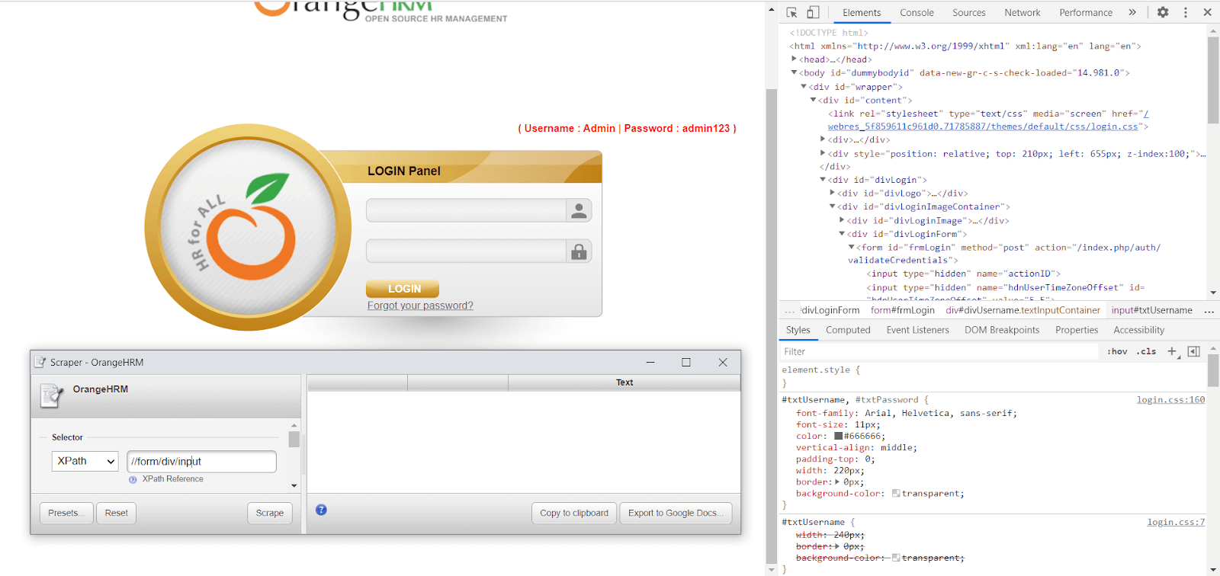Click the Scrape button
The height and width of the screenshot is (576, 1220).
click(x=269, y=513)
